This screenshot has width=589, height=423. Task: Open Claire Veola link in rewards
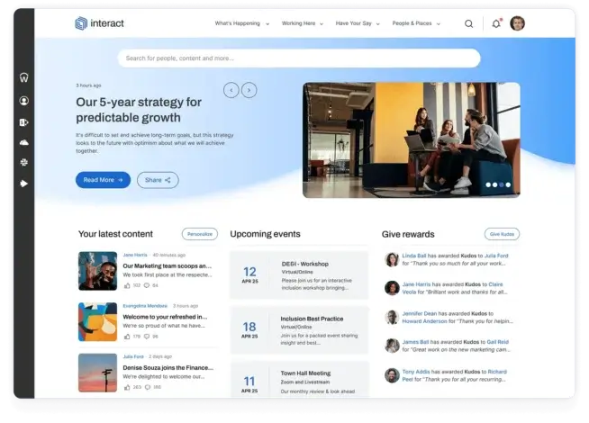click(x=452, y=288)
